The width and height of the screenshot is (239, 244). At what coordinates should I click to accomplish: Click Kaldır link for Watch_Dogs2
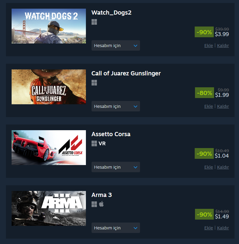click(x=223, y=46)
